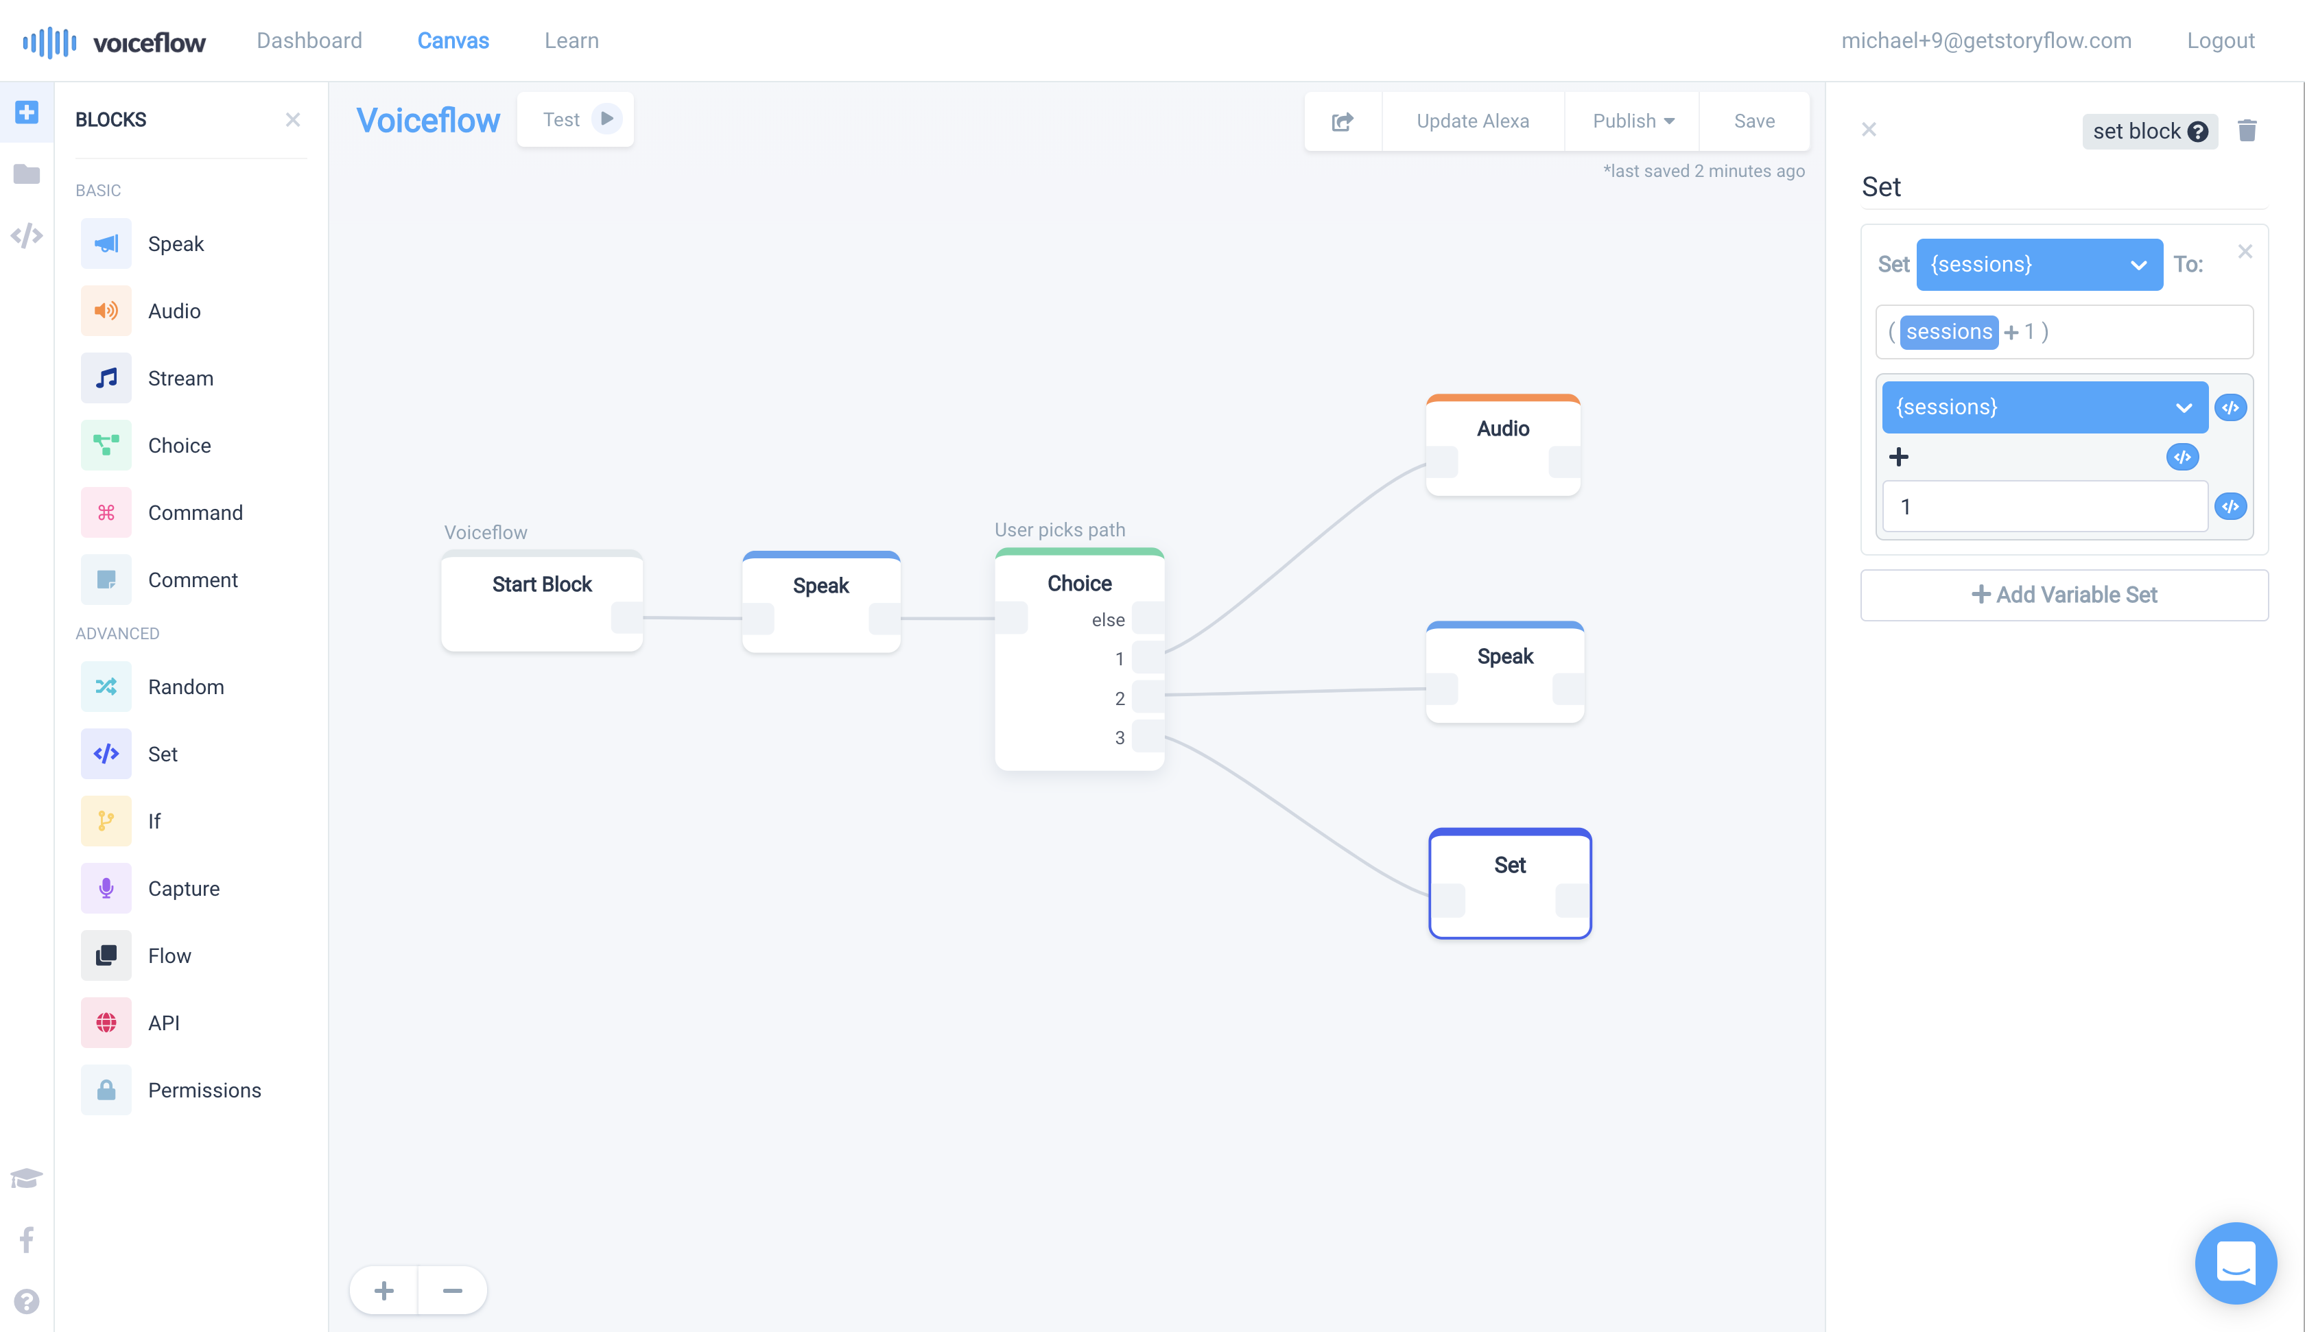Choose the Random shuffle block icon

106,686
